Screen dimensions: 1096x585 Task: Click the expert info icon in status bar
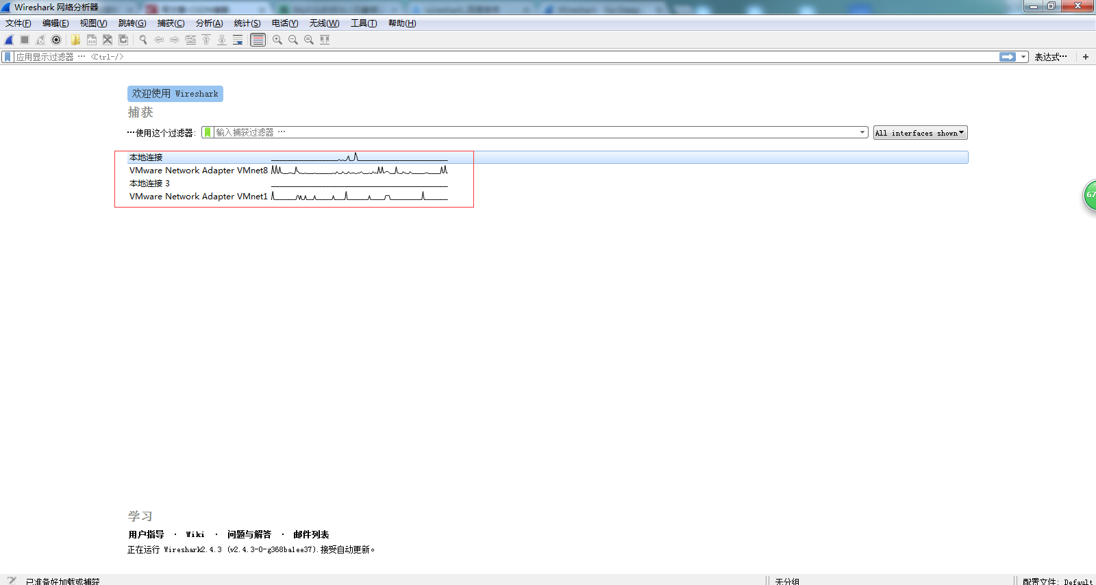click(12, 580)
